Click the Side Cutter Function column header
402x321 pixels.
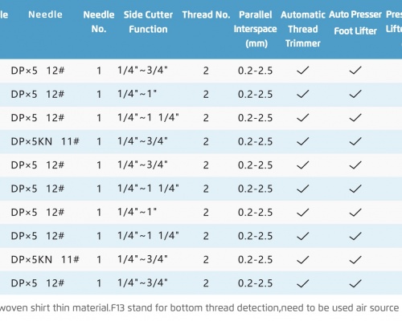pos(148,22)
